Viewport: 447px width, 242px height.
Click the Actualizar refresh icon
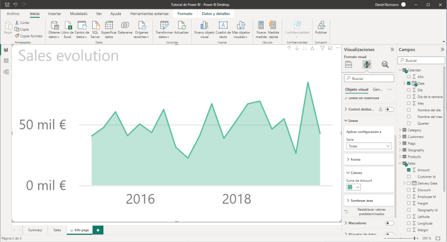coord(181,26)
